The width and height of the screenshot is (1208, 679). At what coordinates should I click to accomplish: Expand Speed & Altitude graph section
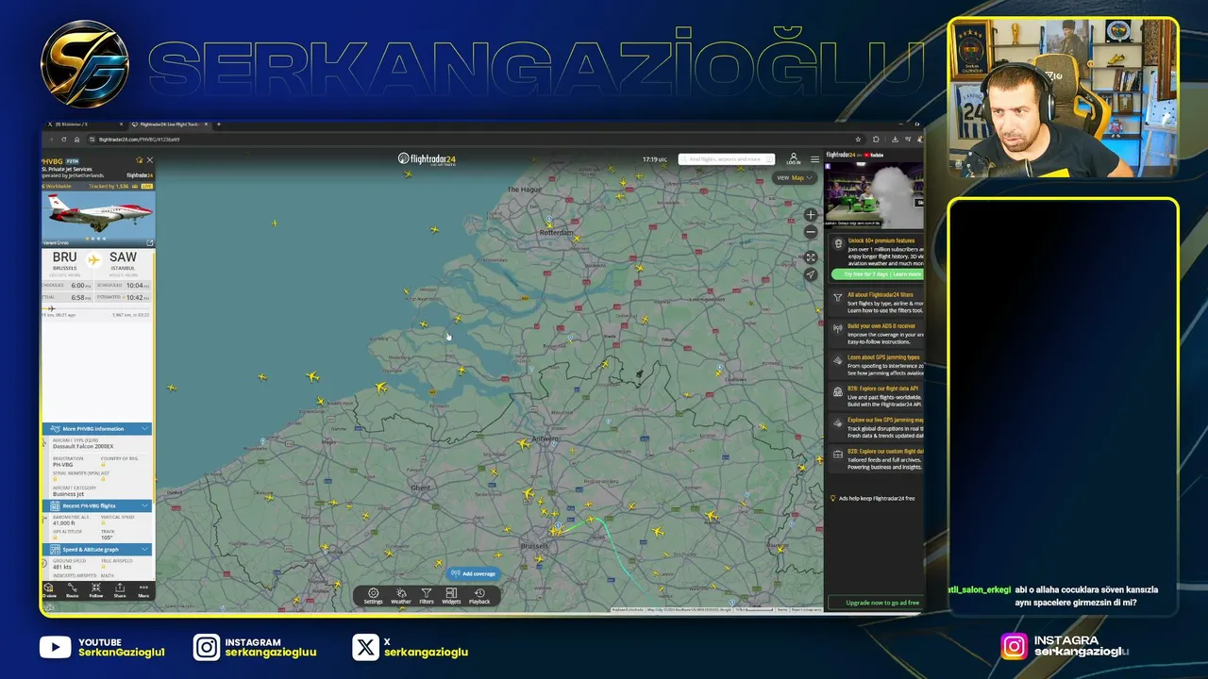pyautogui.click(x=97, y=549)
